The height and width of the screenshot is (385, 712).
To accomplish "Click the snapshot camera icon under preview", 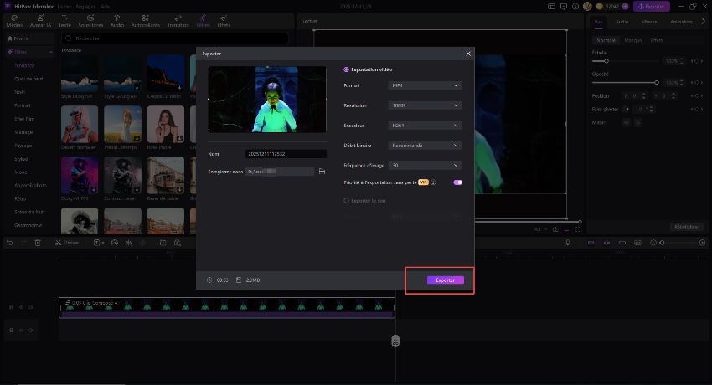I will 555,229.
